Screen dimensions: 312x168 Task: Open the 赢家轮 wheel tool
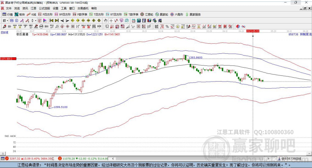pyautogui.click(x=161, y=15)
